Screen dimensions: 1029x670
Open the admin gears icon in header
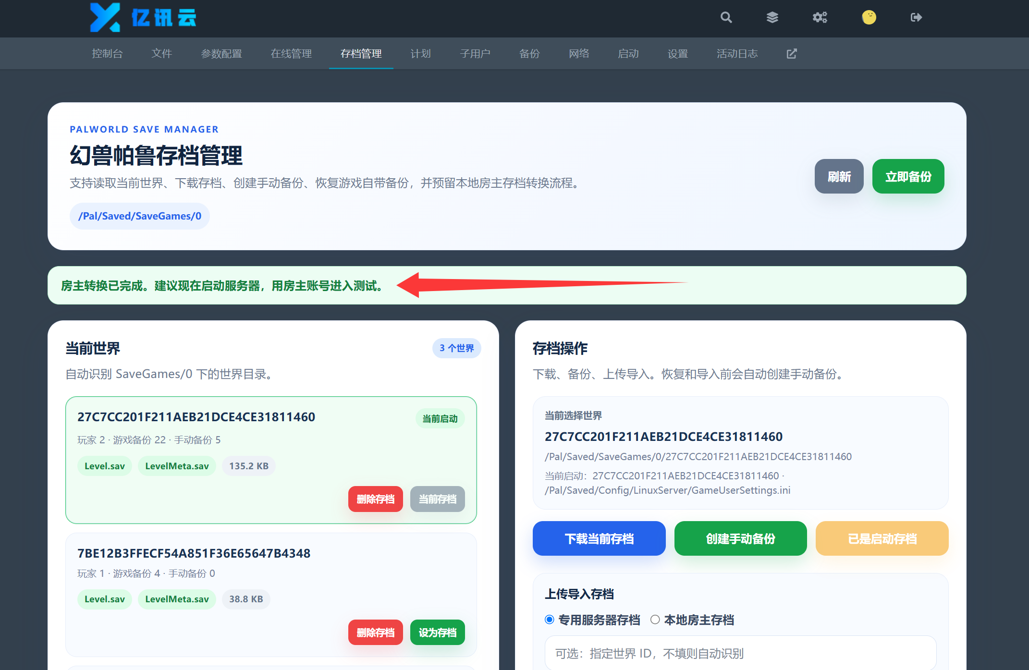pyautogui.click(x=820, y=18)
